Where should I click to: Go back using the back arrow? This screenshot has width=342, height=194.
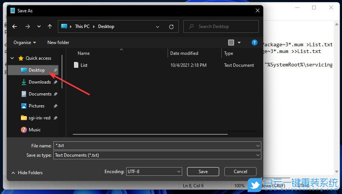tap(15, 26)
